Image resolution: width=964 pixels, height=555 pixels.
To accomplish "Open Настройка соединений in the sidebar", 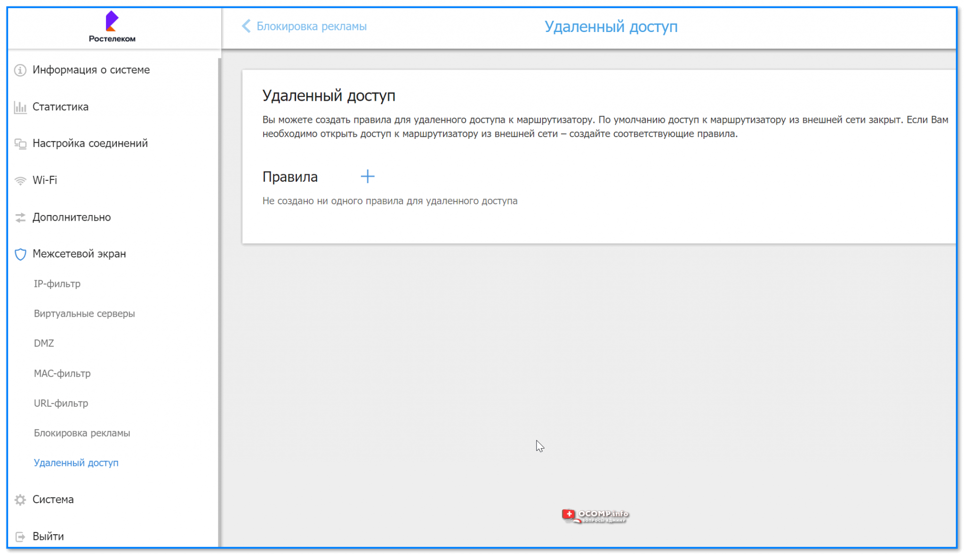I will coord(90,143).
